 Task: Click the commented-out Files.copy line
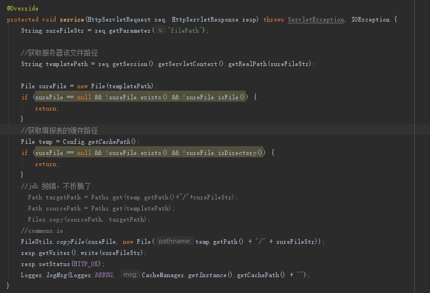[89, 219]
